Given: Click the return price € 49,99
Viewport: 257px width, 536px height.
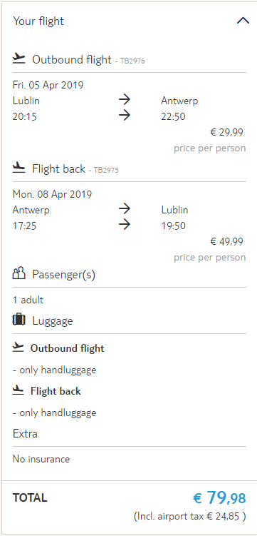Looking at the screenshot, I should [x=226, y=242].
